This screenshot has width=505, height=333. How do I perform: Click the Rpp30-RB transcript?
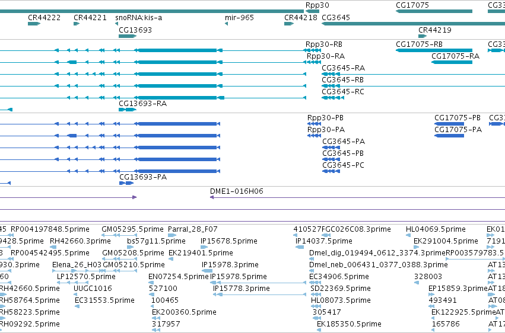point(312,50)
